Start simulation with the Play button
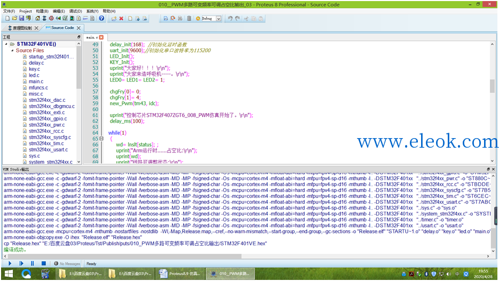This screenshot has height=281, width=499. pyautogui.click(x=10, y=263)
